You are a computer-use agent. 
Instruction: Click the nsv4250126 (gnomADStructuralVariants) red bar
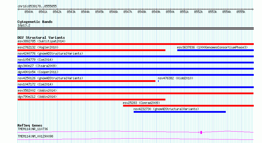tap(86, 81)
